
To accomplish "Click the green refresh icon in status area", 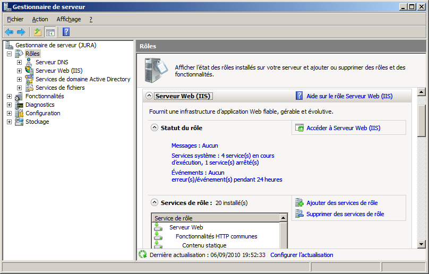I will pos(142,255).
